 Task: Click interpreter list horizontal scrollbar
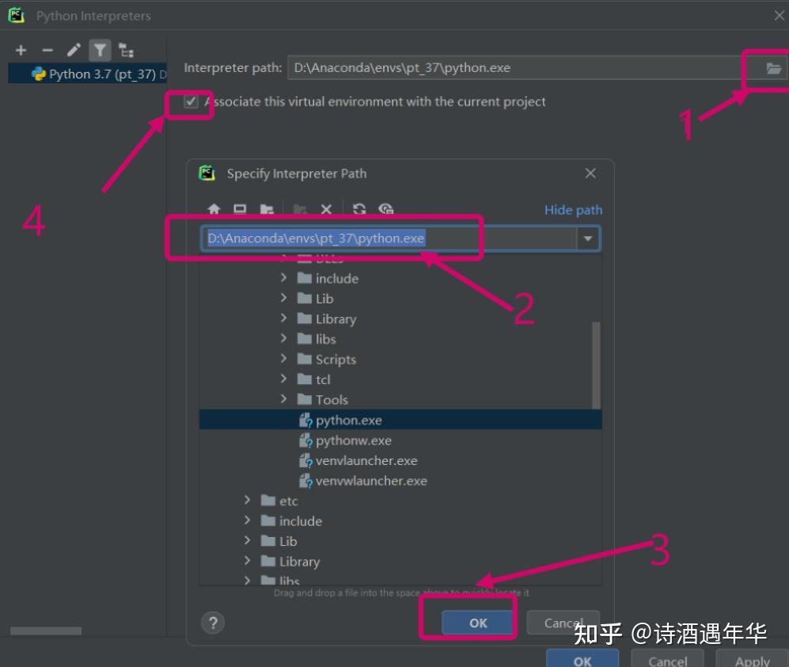tap(46, 631)
